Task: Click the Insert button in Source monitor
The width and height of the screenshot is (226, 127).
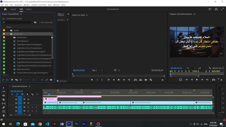Action: point(135,80)
